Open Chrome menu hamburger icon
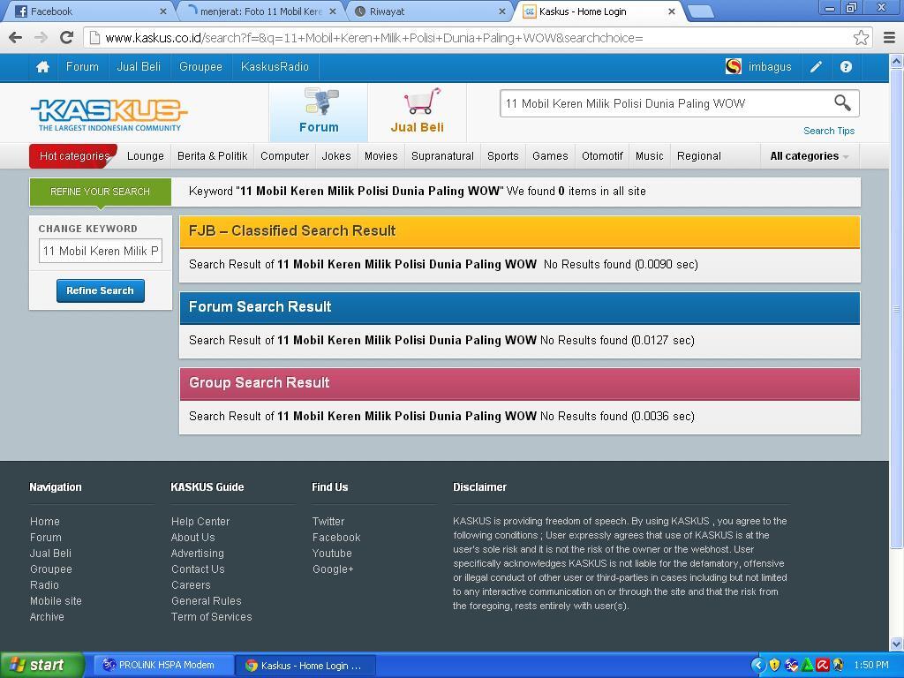 pos(890,37)
